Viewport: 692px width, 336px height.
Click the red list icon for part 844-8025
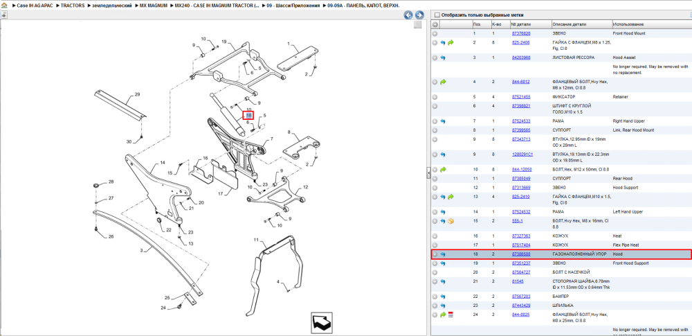450,315
